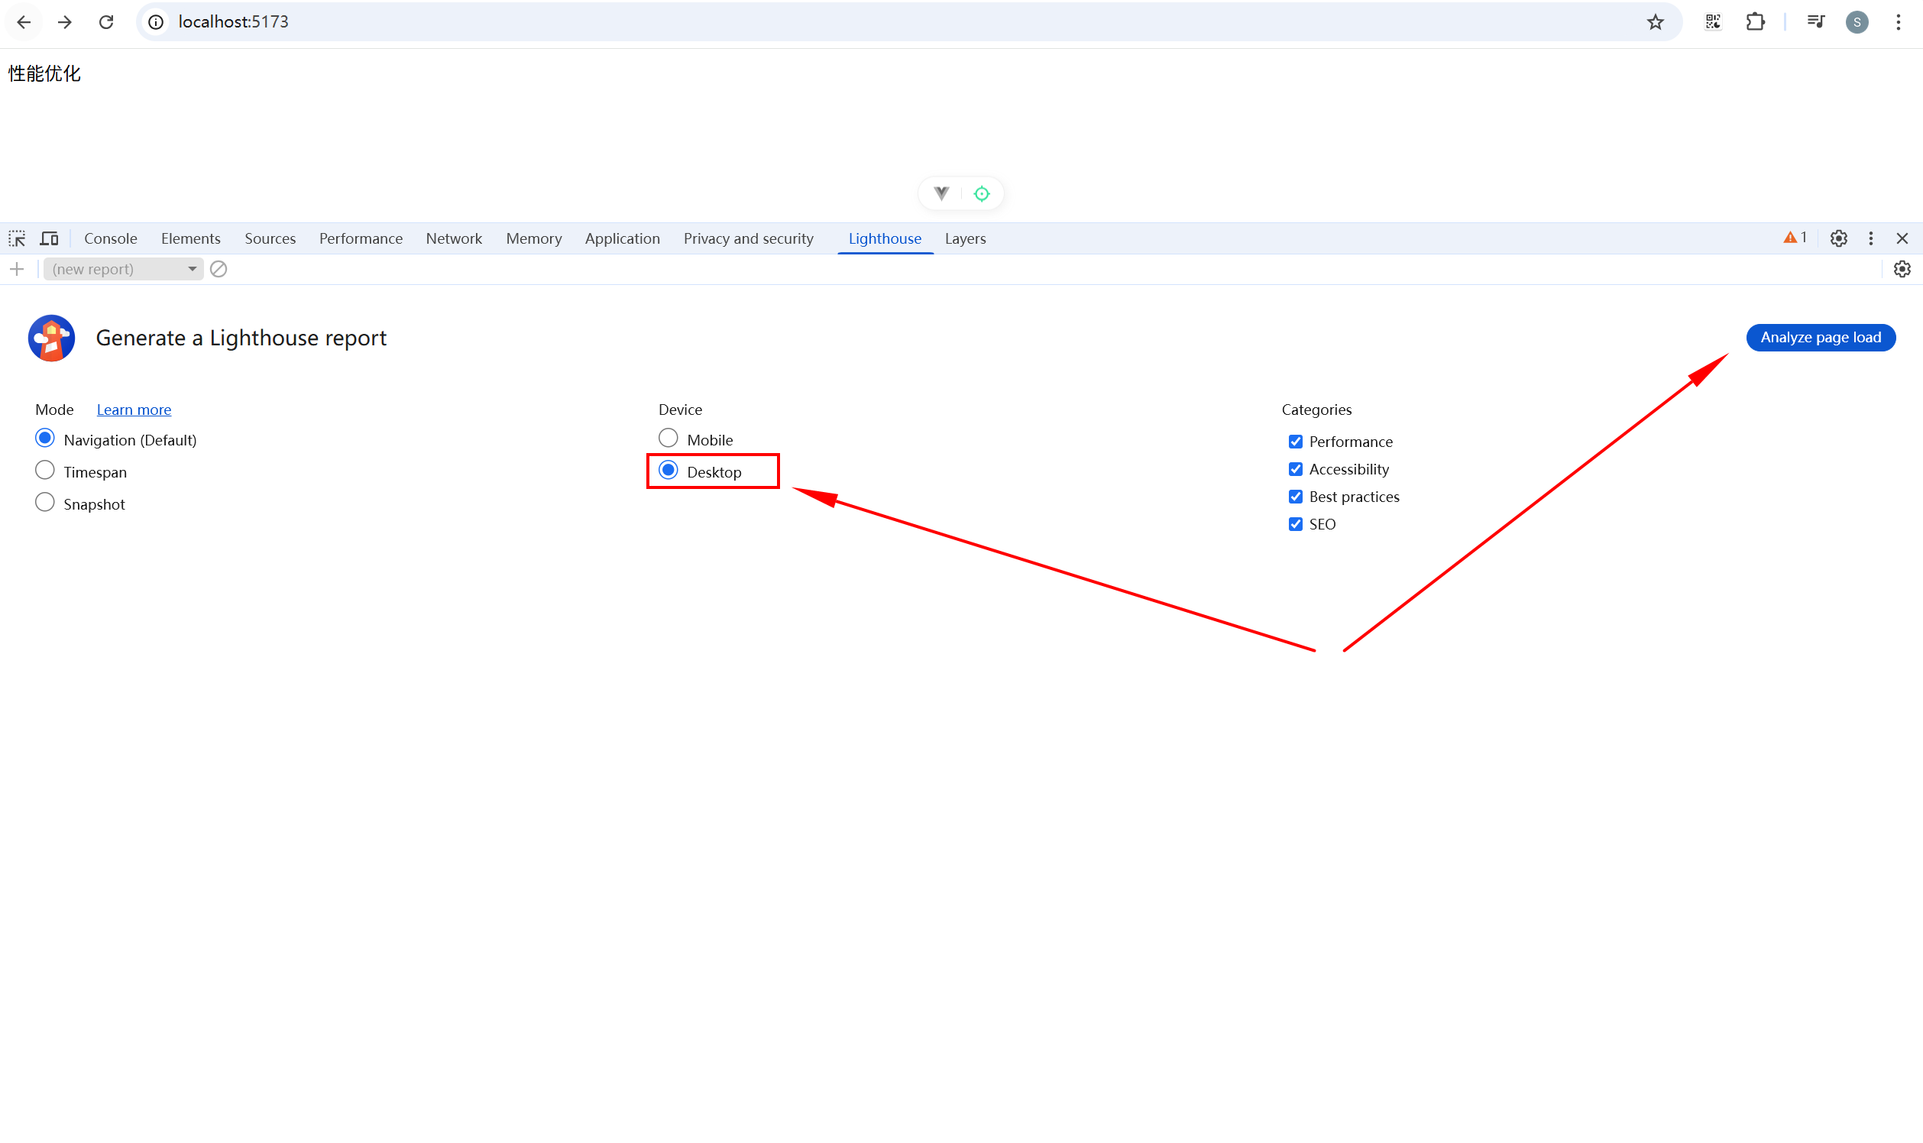Open DevTools settings gear icon
The width and height of the screenshot is (1923, 1143).
coord(1838,239)
